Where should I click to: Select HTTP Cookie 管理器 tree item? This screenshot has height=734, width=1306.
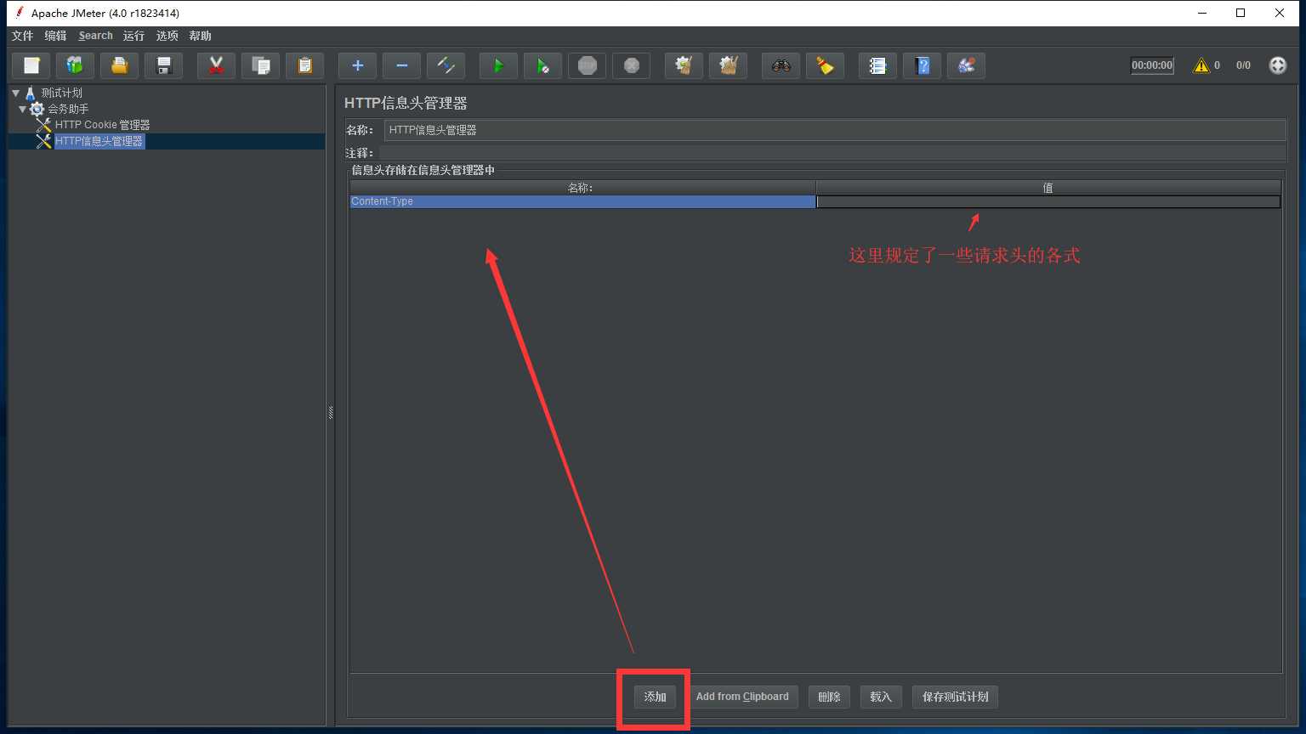tap(102, 125)
